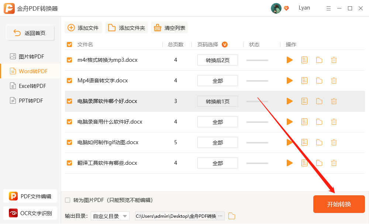Delete 电脑录屏软件哪个好.docx using the trash icon

(x=334, y=101)
